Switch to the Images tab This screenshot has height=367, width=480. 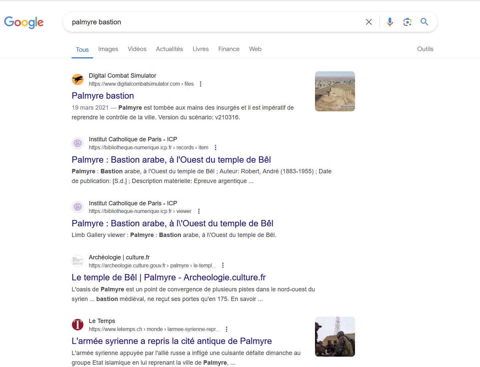point(108,49)
